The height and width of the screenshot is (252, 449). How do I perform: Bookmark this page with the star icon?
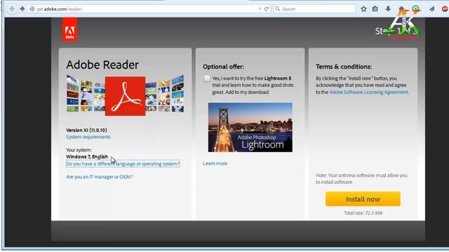(363, 9)
